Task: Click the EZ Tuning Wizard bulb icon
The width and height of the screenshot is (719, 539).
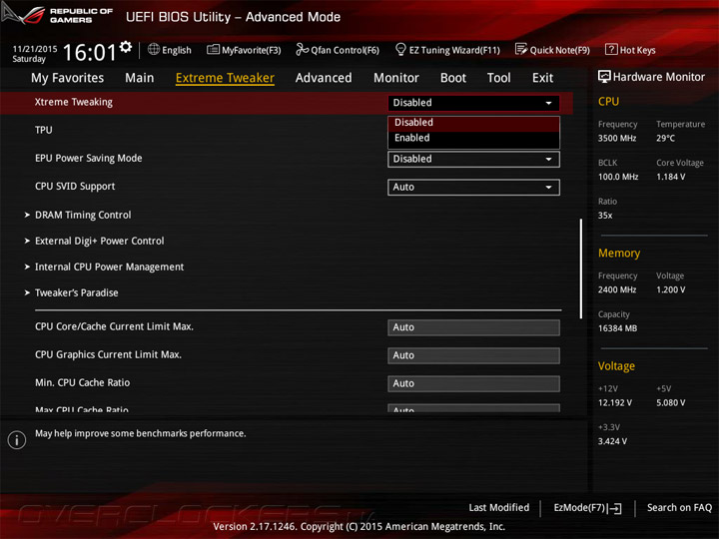Action: [x=400, y=49]
